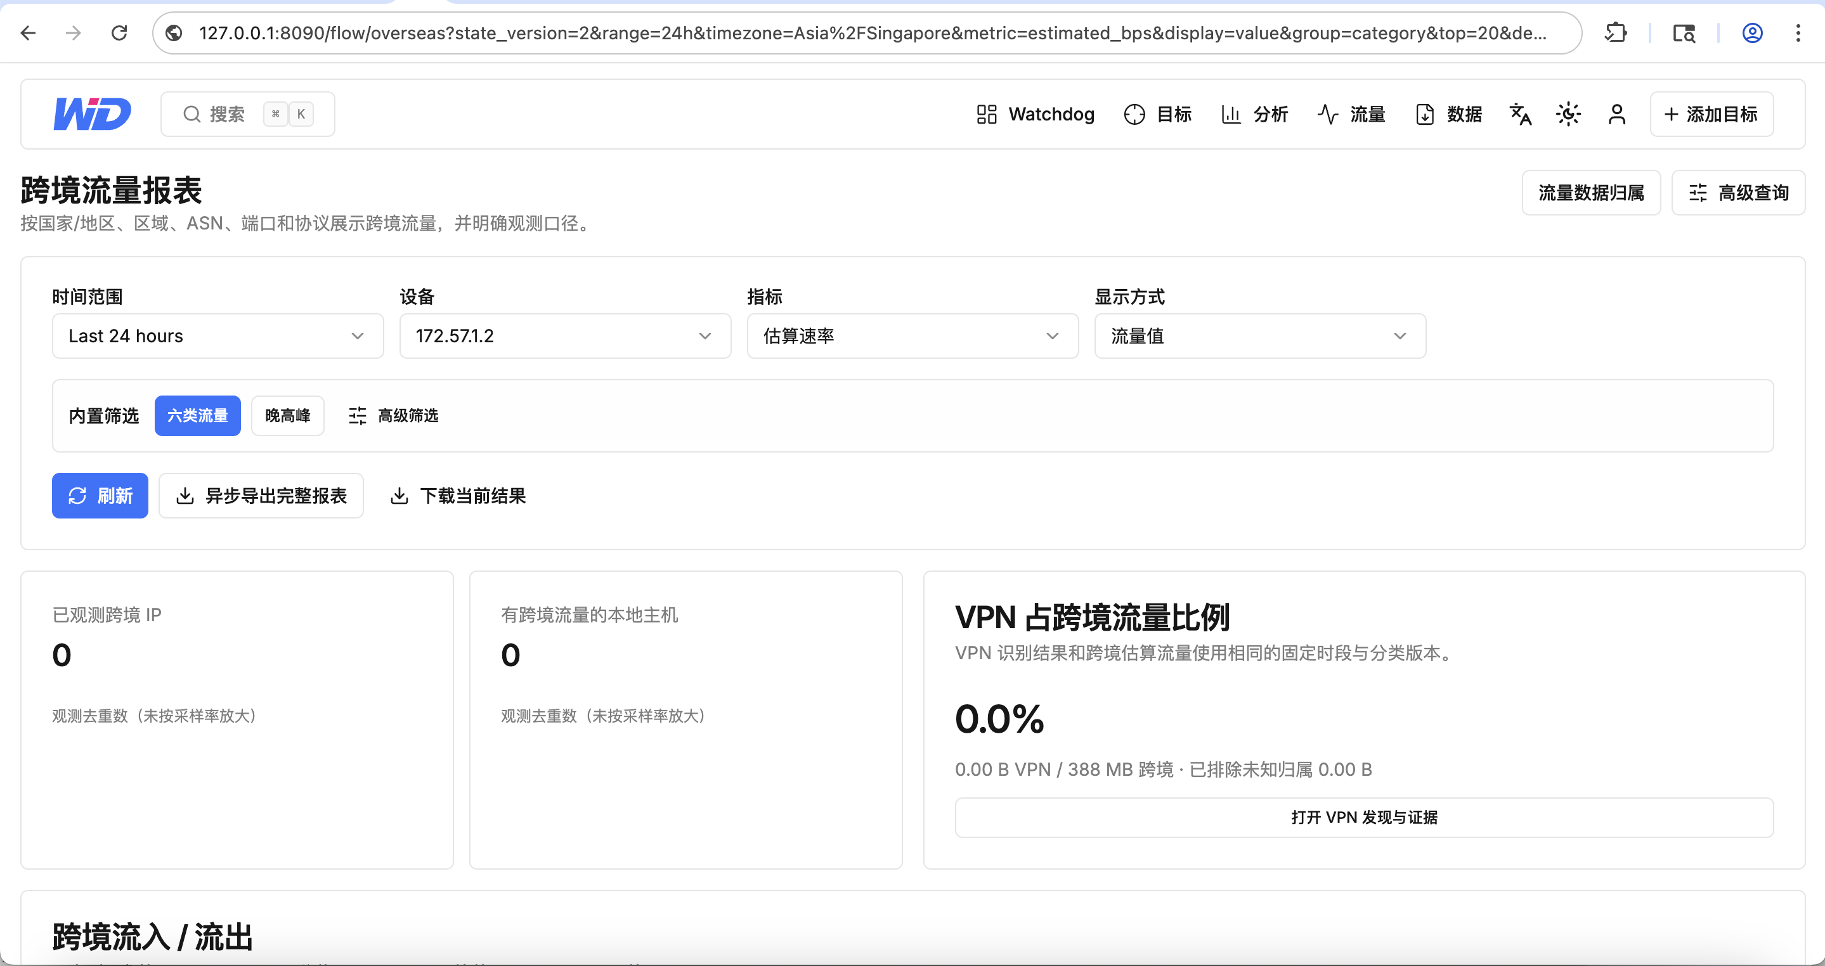Open the 目标 targets menu
The width and height of the screenshot is (1825, 966).
tap(1158, 114)
